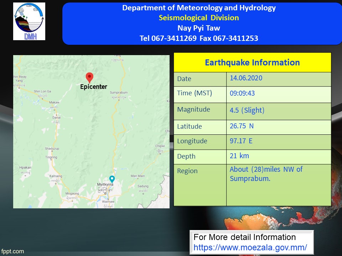Open the moezala.gov.mm website link
Viewport: 342px width, 256px height.
tap(250, 247)
